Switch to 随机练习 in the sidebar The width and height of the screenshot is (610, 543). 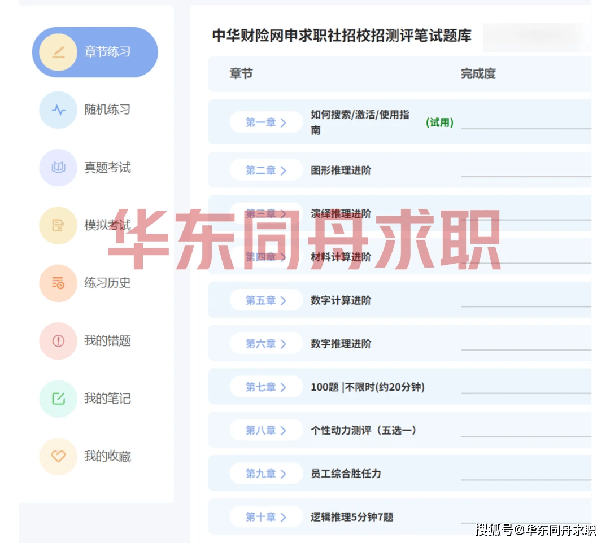pos(107,110)
